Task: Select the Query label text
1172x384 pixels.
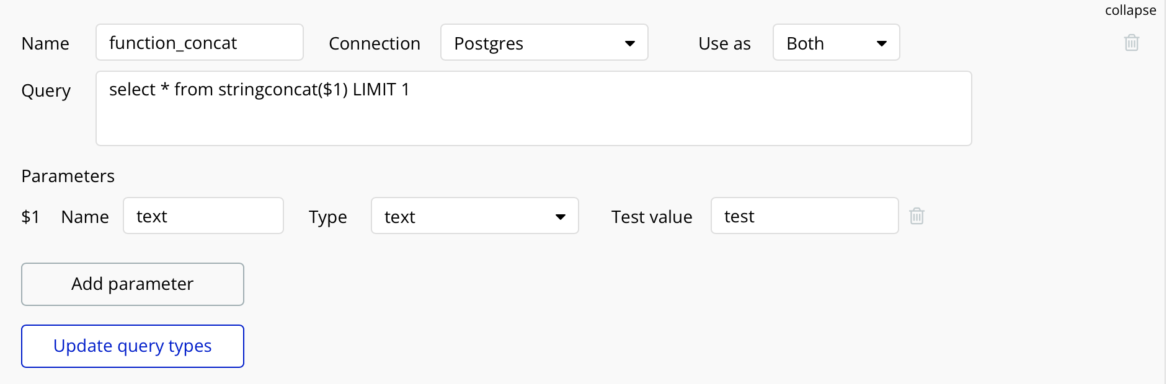Action: 46,90
